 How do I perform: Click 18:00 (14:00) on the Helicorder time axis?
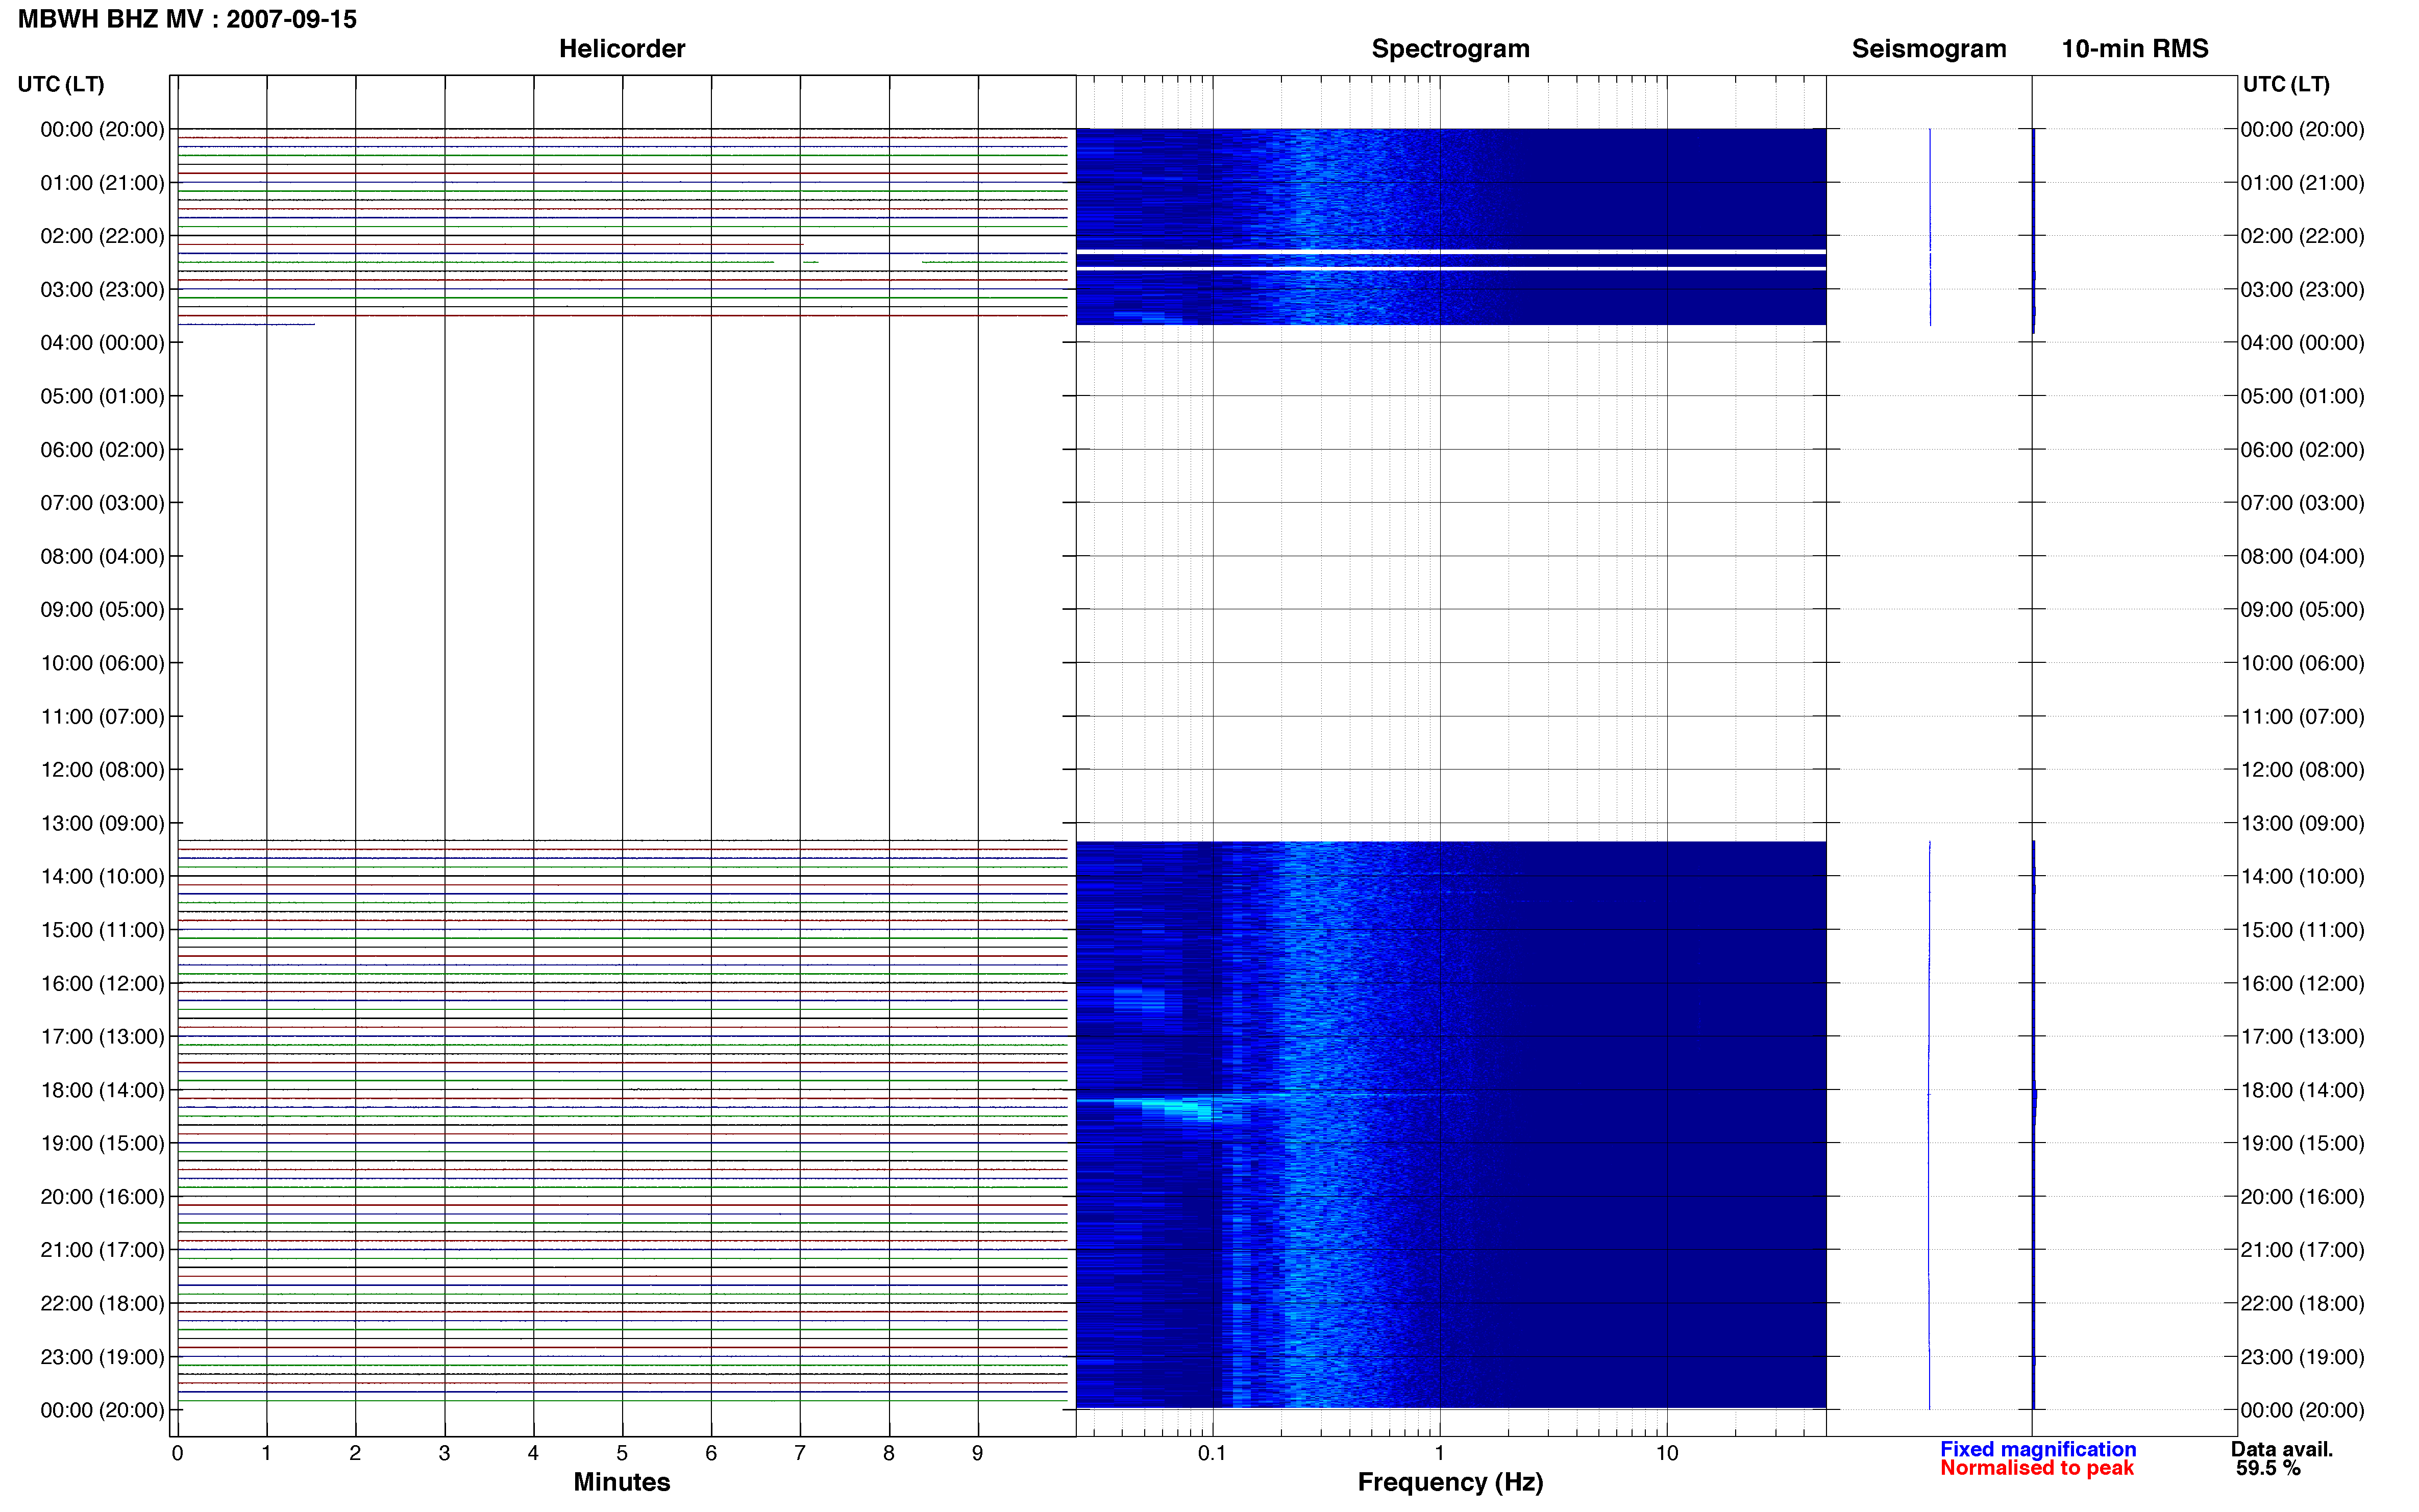[102, 1091]
